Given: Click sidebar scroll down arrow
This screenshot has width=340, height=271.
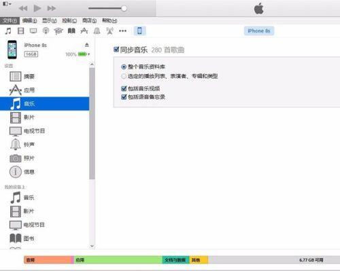Looking at the screenshot, I should 92,246.
